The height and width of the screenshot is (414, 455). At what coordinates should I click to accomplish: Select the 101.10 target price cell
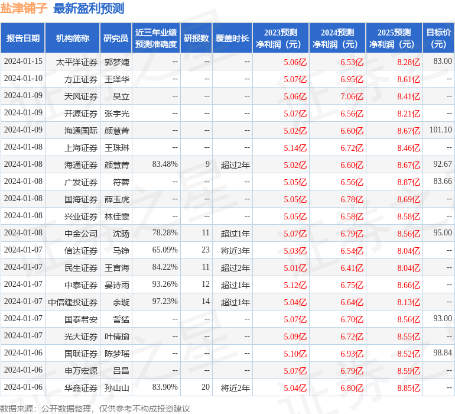pos(440,130)
